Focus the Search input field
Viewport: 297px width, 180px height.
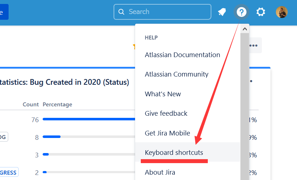coord(162,12)
